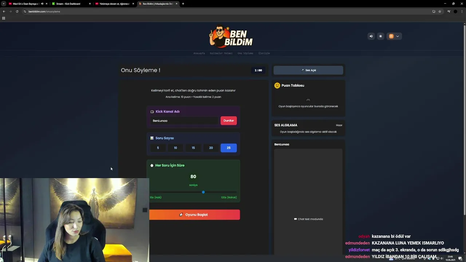Choose 15 questions
Image resolution: width=466 pixels, height=262 pixels.
pos(193,148)
